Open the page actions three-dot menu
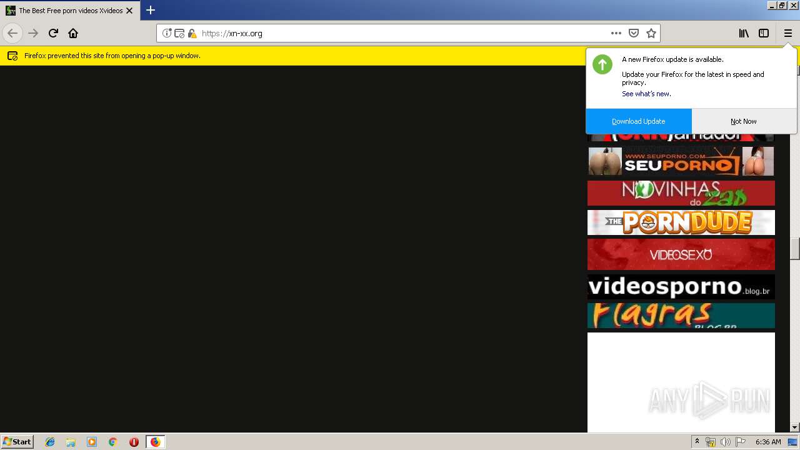Image resolution: width=800 pixels, height=450 pixels. tap(616, 33)
